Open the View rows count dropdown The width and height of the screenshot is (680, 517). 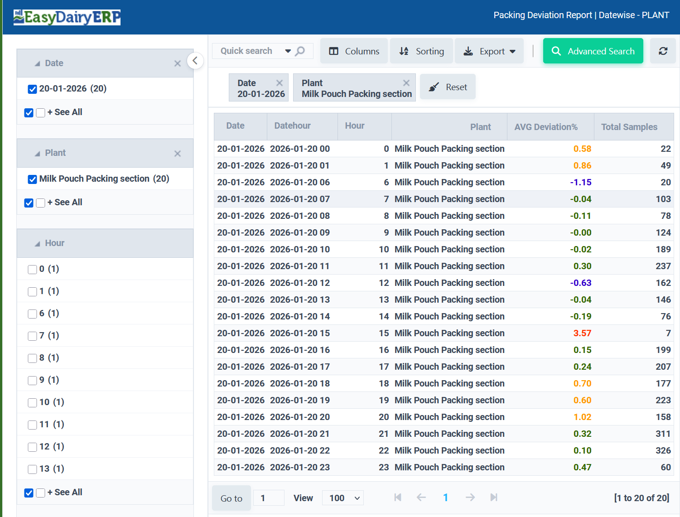[342, 498]
